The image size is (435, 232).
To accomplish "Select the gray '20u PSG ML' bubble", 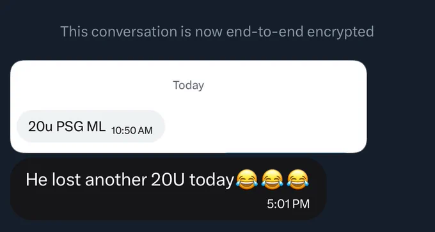I will point(91,127).
